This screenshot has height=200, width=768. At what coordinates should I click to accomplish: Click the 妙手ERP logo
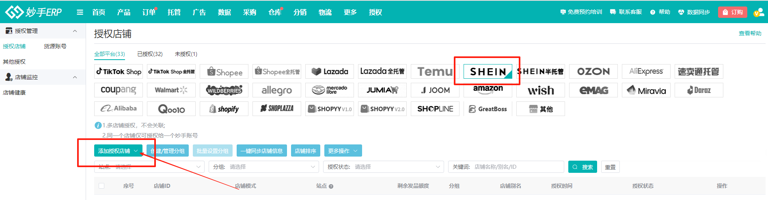[x=33, y=12]
